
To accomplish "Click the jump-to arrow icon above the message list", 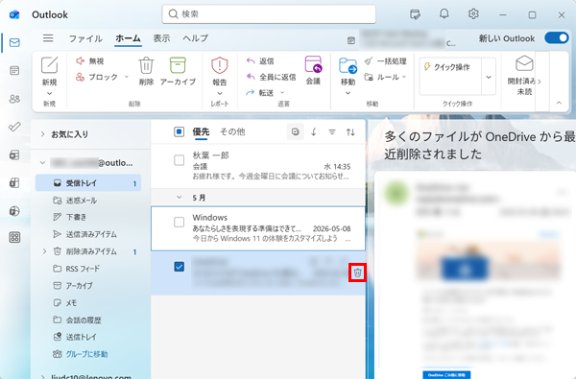I will [314, 131].
